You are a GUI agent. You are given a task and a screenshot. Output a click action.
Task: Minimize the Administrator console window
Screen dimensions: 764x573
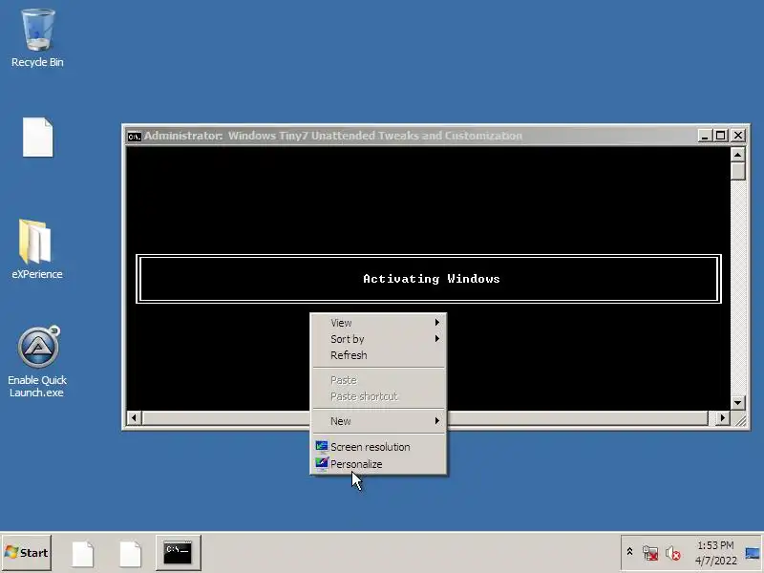704,136
